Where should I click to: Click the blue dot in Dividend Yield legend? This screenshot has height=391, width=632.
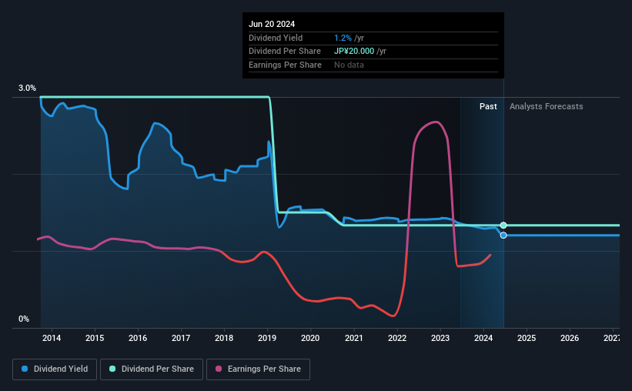pos(25,369)
